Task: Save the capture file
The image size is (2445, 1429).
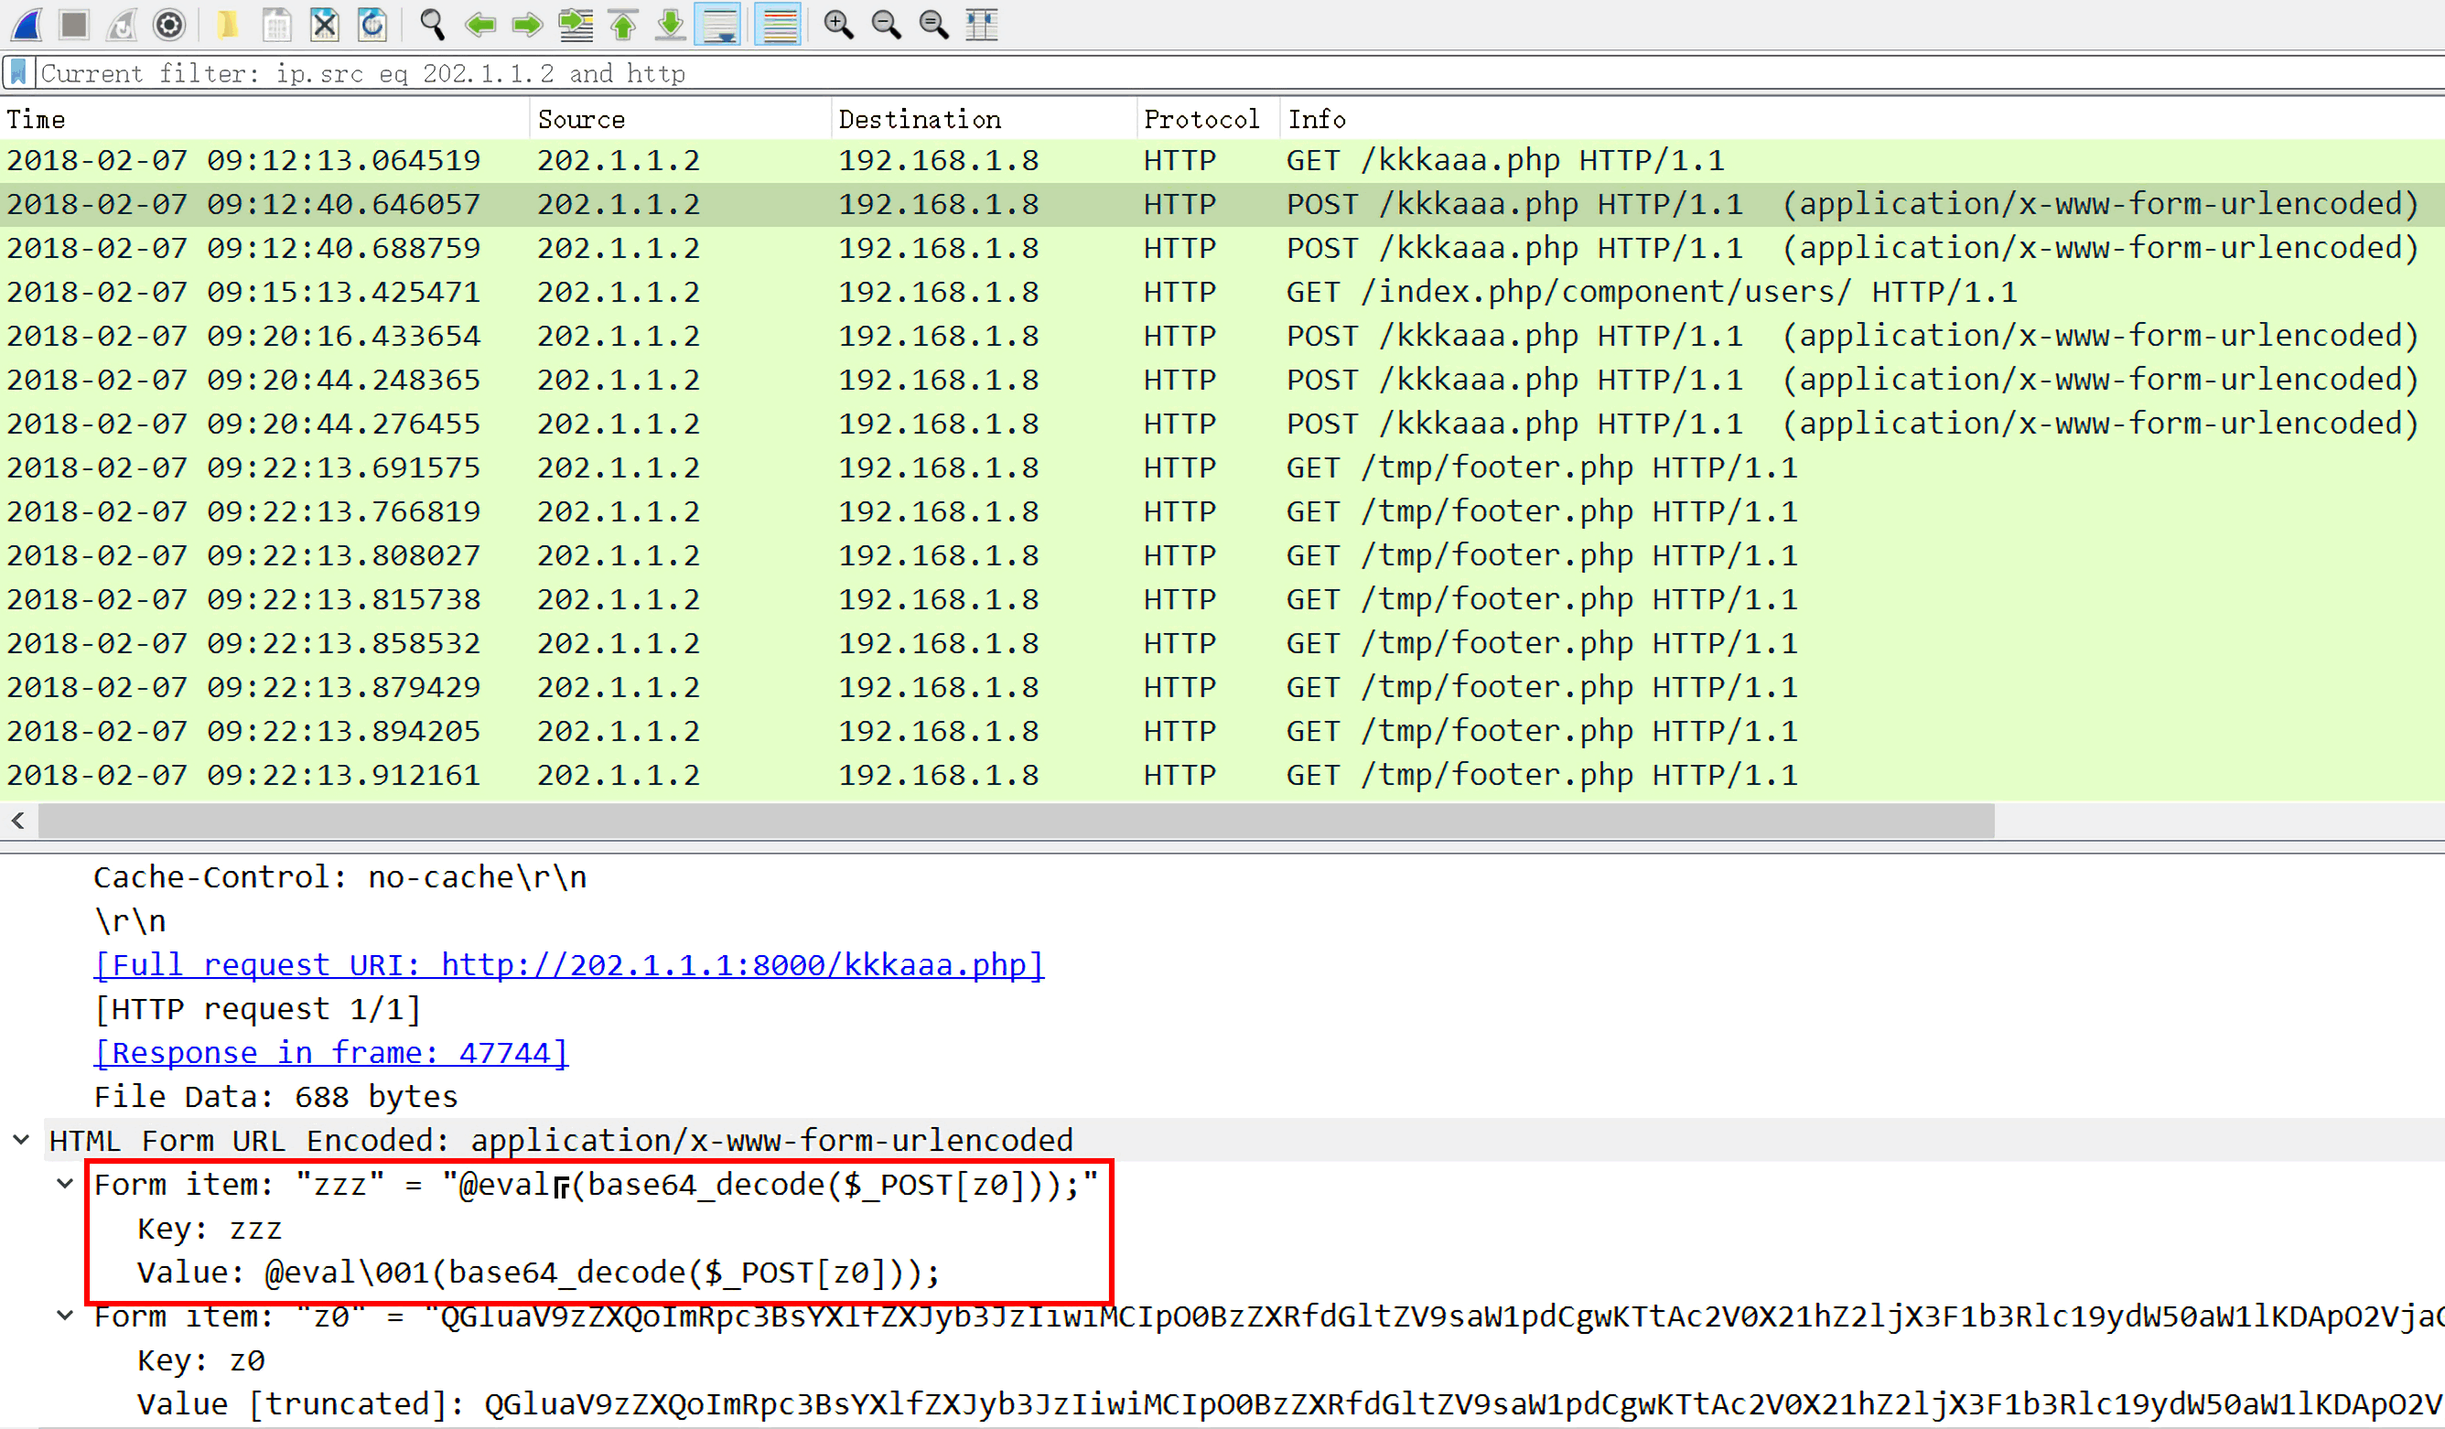Action: 276,25
